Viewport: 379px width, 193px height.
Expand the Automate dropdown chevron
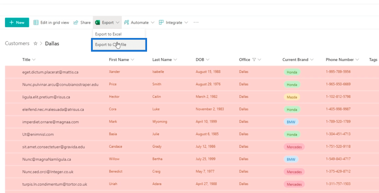point(153,23)
